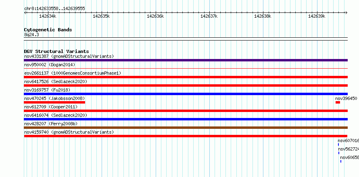359x177 pixels.
Task: Select the red nsv612709 variant bar
Action: (186, 111)
